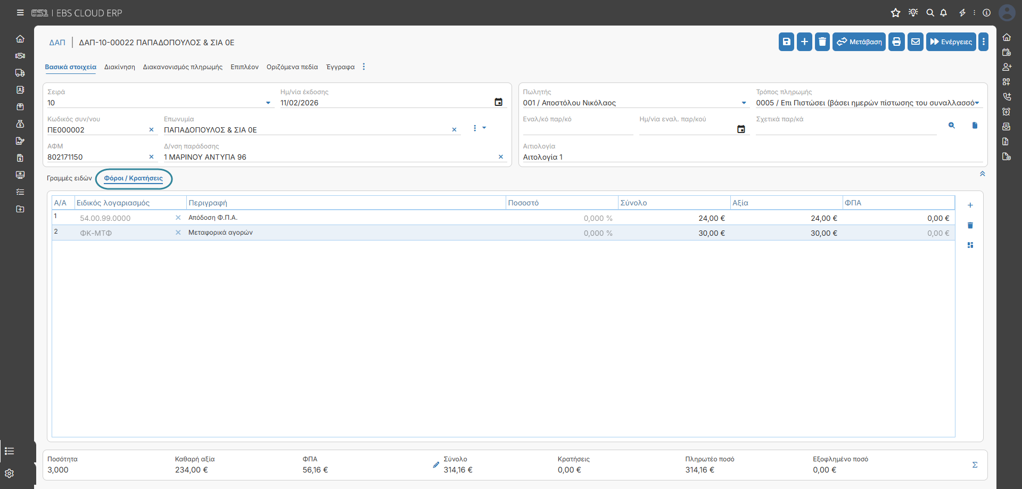
Task: Open the lightbulb tips icon
Action: [913, 13]
